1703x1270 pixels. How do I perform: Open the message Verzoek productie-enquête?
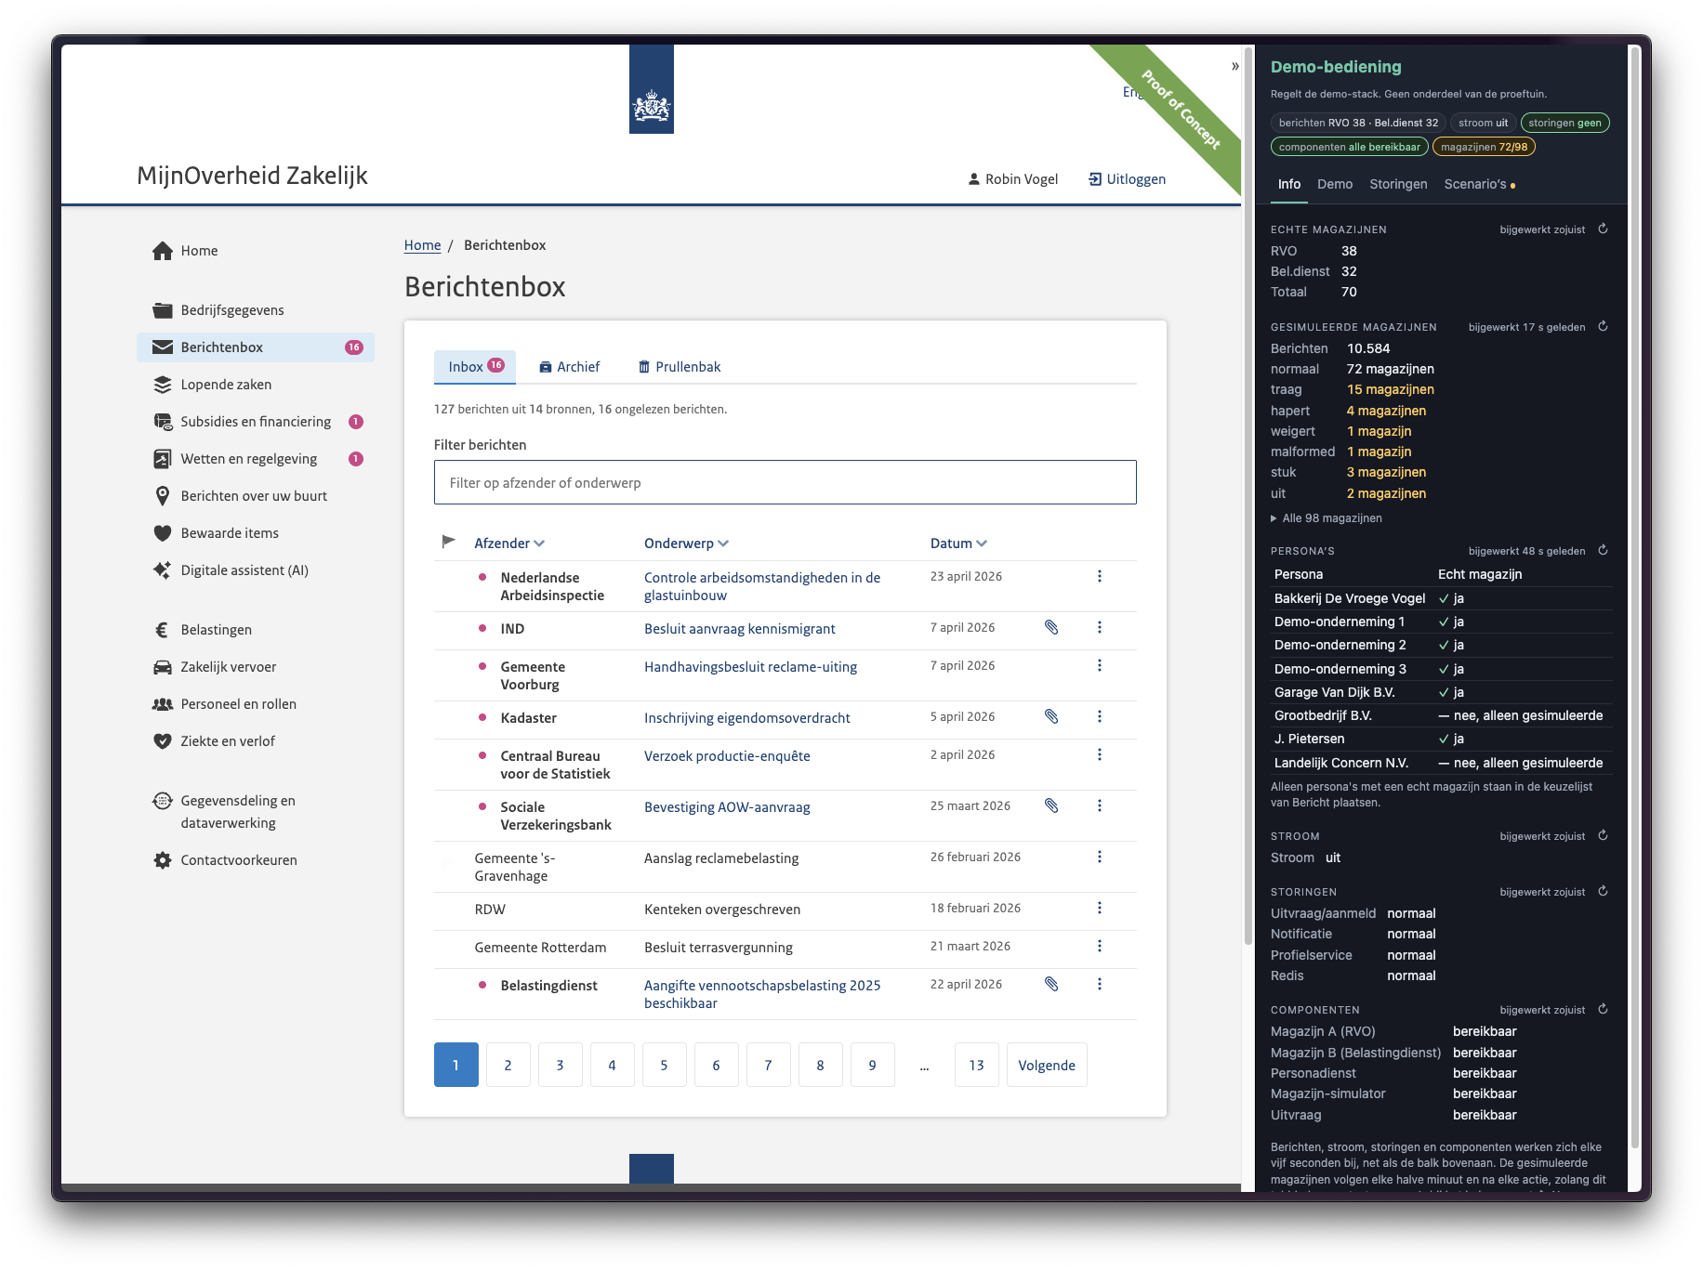tap(727, 756)
